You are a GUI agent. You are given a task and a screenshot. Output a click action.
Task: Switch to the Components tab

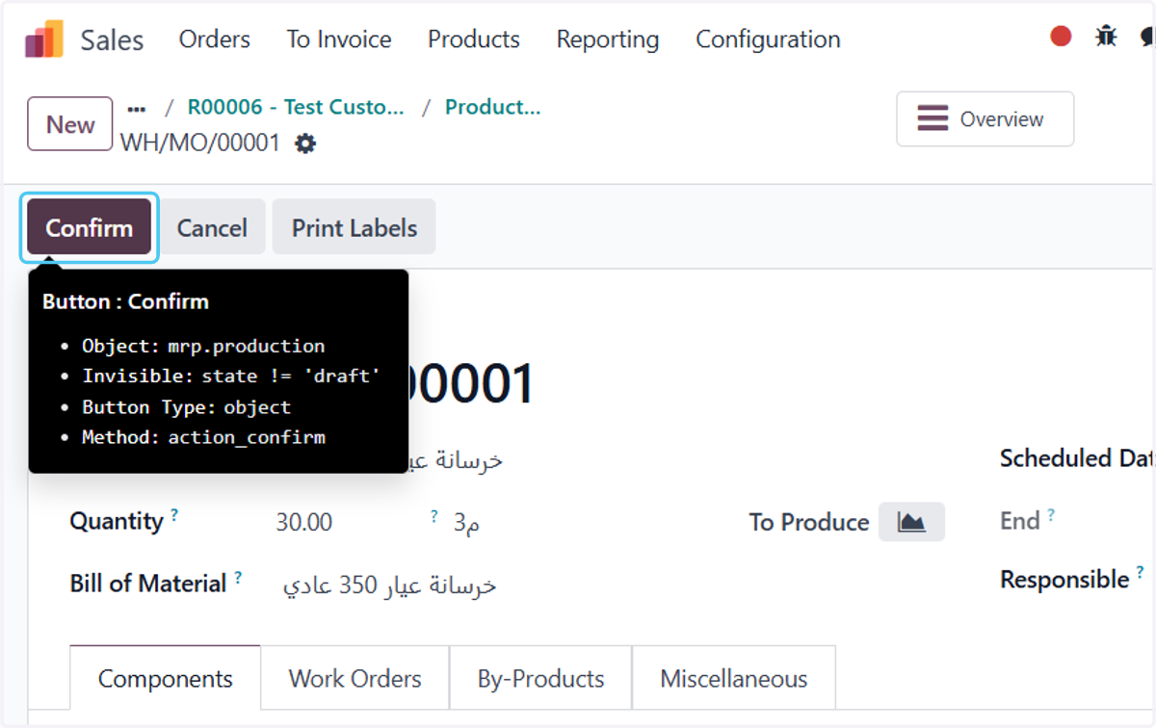(x=166, y=679)
